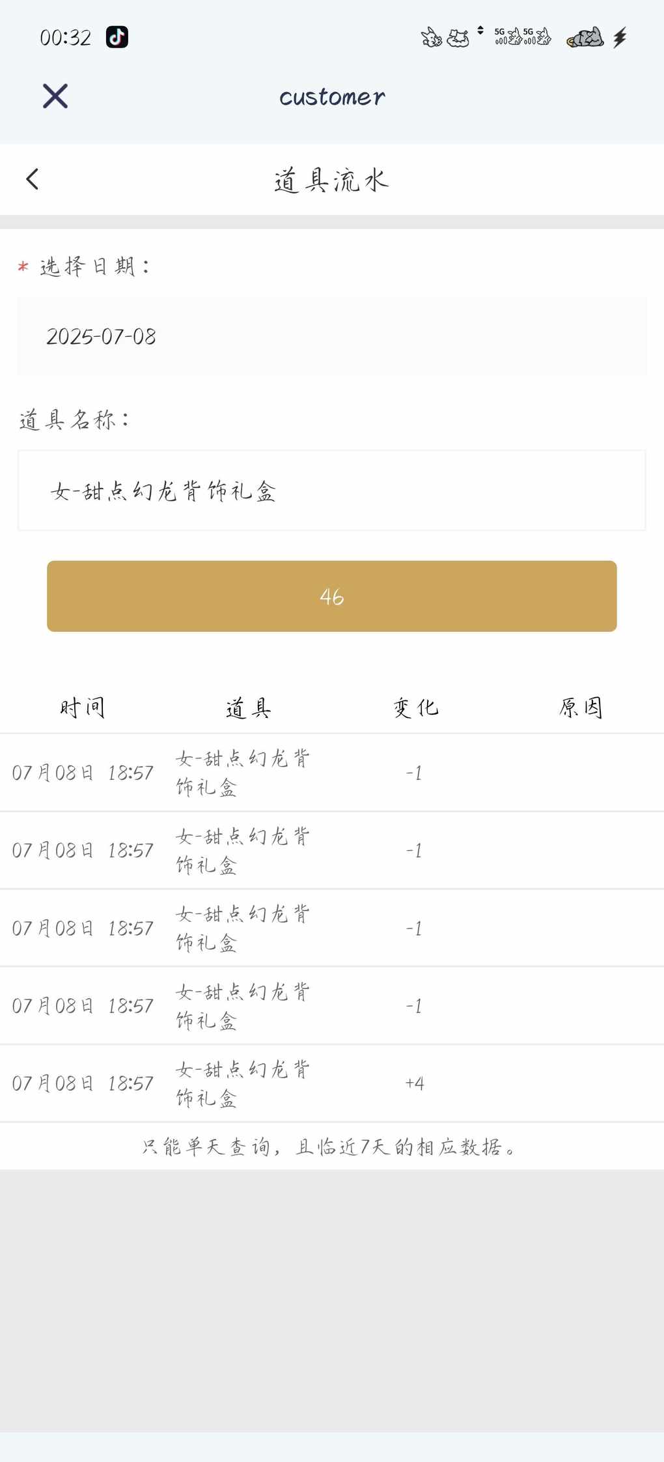Viewport: 664px width, 1462px height.
Task: Tap the battery icon in status bar
Action: click(x=585, y=38)
